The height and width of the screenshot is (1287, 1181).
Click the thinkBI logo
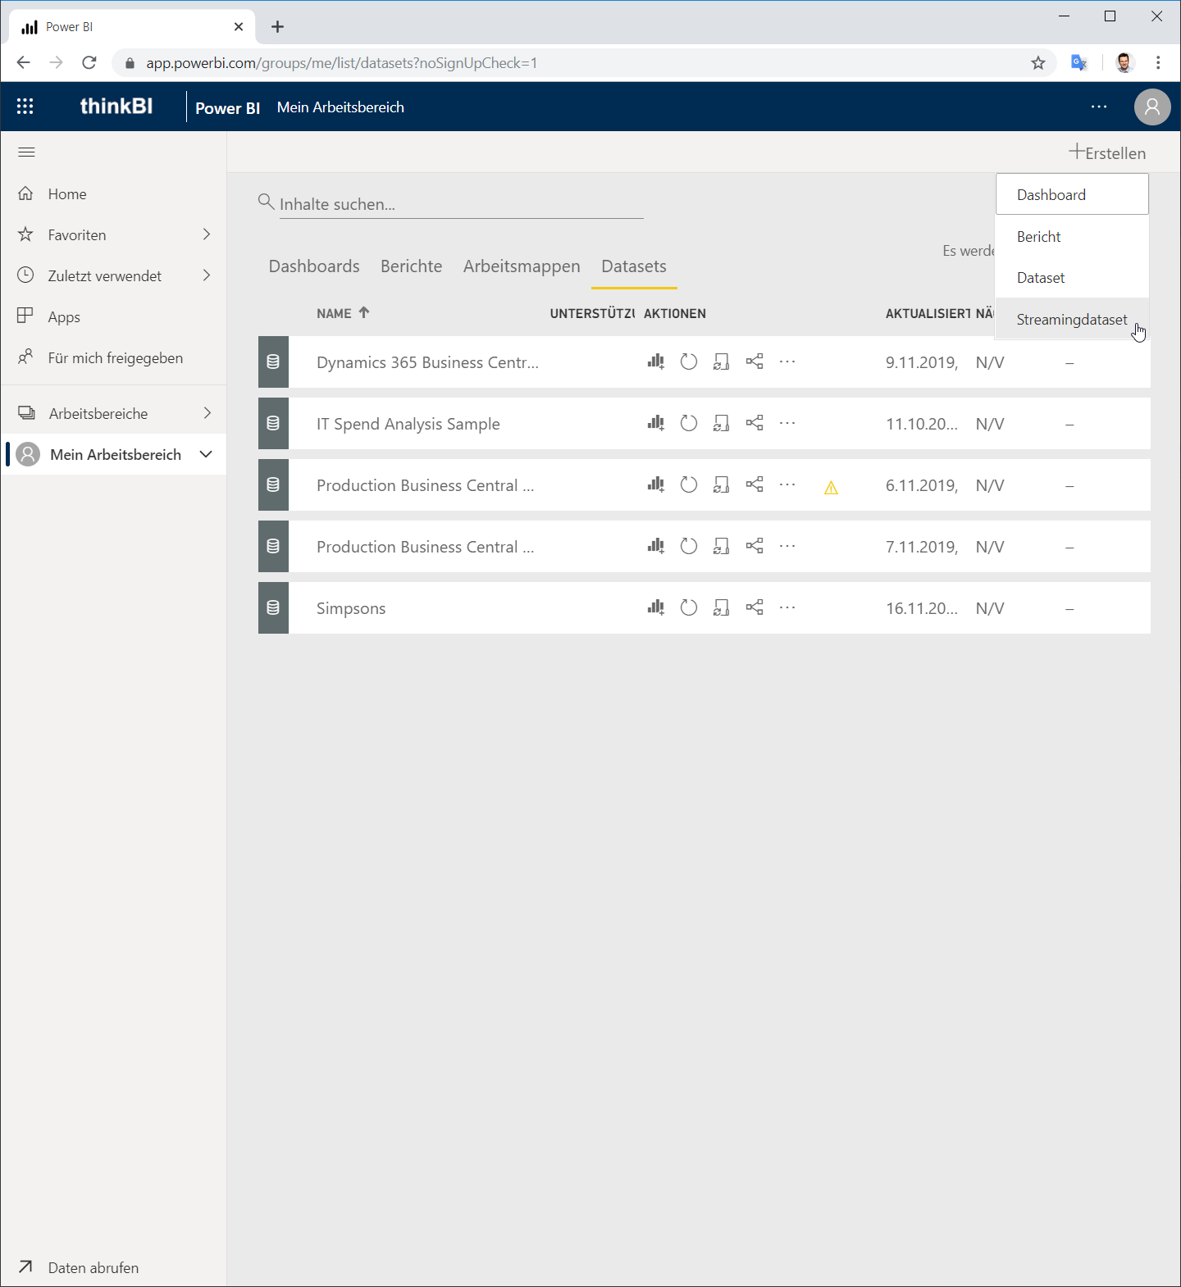click(116, 106)
